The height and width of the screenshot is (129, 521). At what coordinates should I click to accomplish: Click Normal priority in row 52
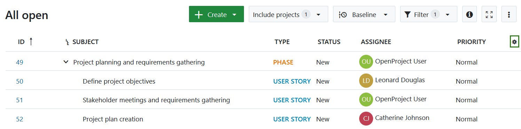pos(467,119)
